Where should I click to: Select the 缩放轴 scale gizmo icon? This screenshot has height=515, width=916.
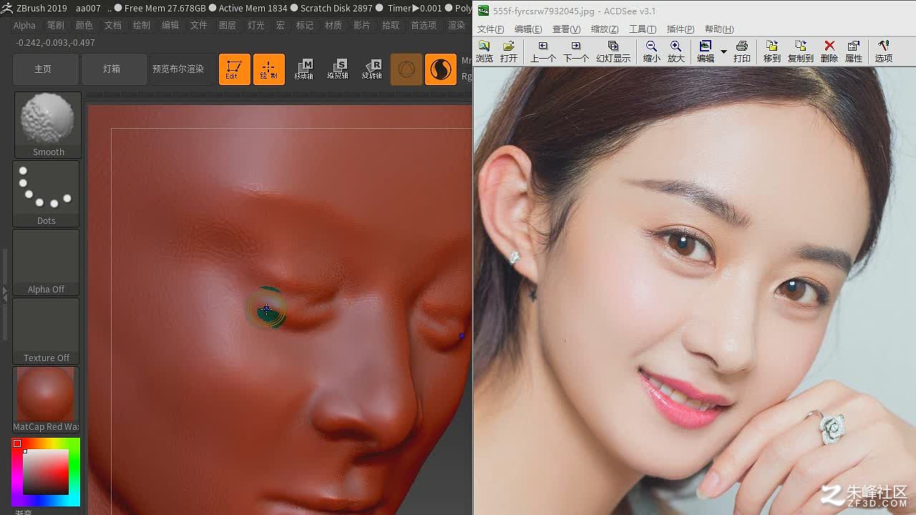[338, 69]
